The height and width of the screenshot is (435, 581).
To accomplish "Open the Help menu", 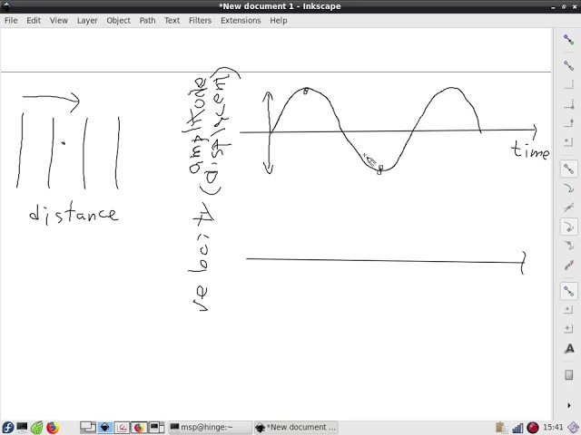I will (x=279, y=20).
